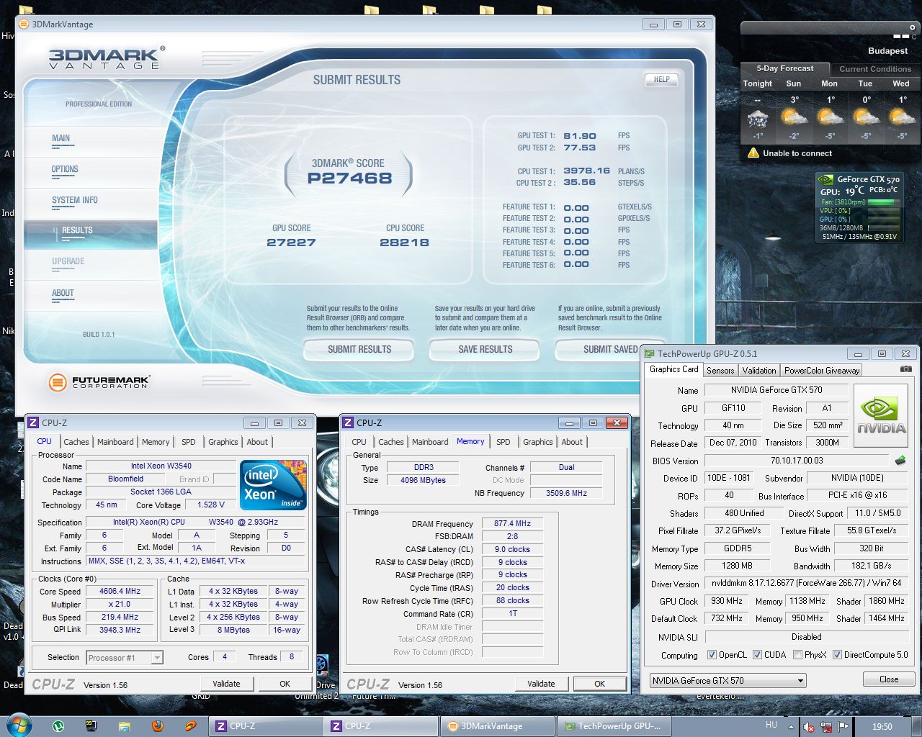Open the Windows Start menu
Viewport: 922px width, 737px height.
(19, 725)
